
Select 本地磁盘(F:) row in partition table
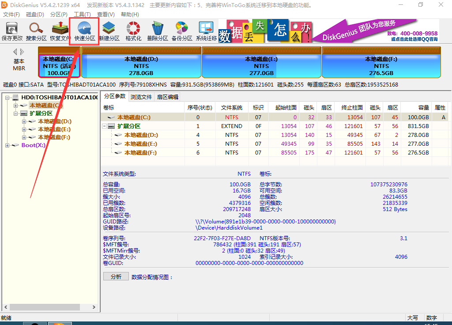275,152
